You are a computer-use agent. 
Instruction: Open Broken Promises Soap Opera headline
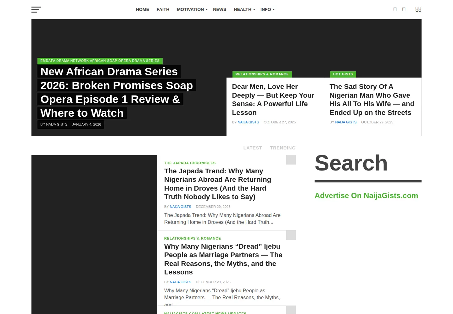tap(117, 92)
